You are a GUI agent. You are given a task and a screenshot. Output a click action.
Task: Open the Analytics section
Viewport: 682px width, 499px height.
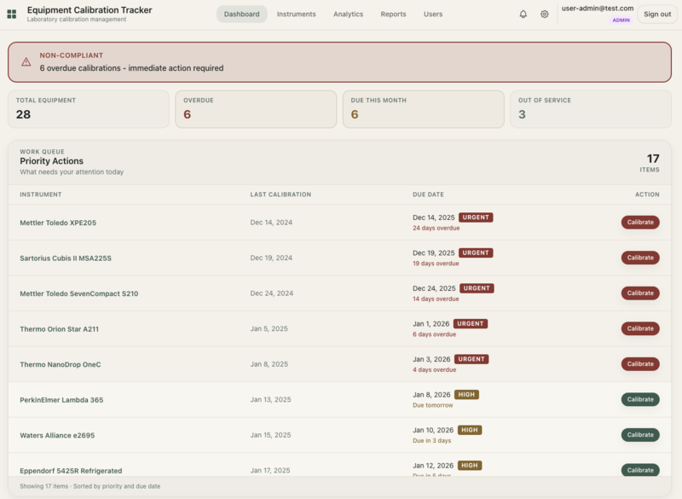349,14
